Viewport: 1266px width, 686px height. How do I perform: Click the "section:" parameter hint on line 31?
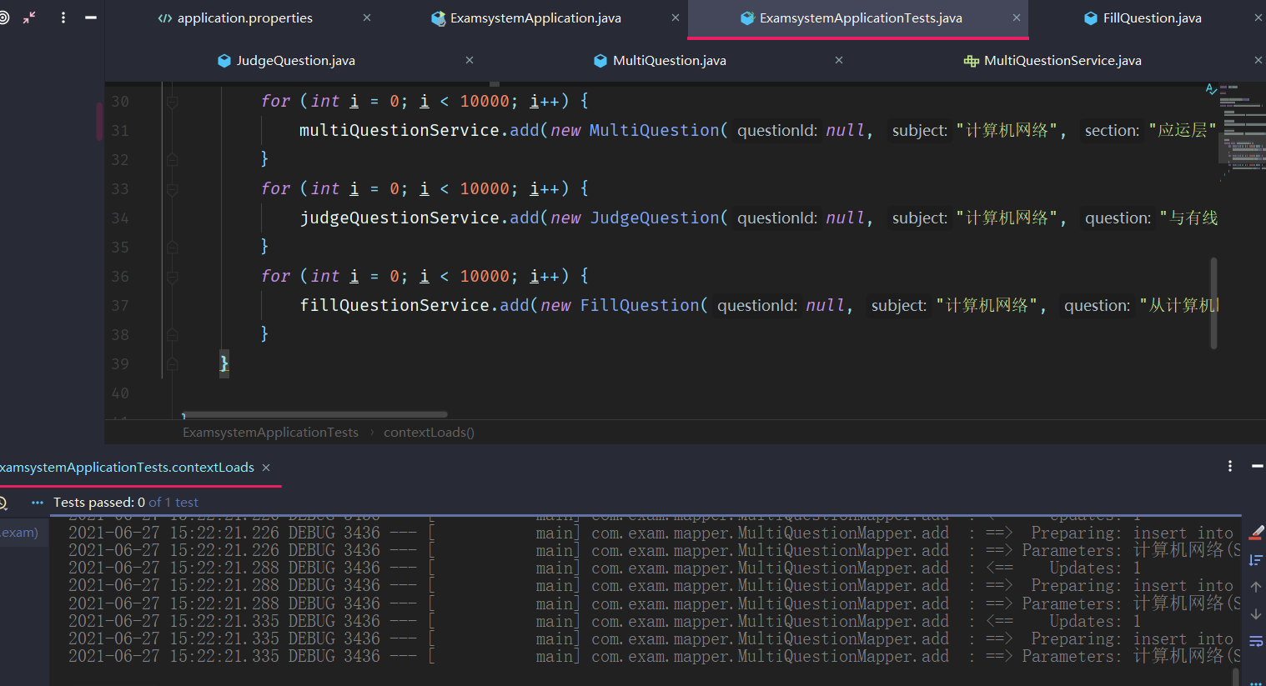tap(1112, 131)
